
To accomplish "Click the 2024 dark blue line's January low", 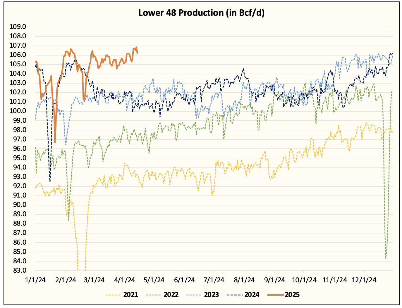I will [50, 181].
